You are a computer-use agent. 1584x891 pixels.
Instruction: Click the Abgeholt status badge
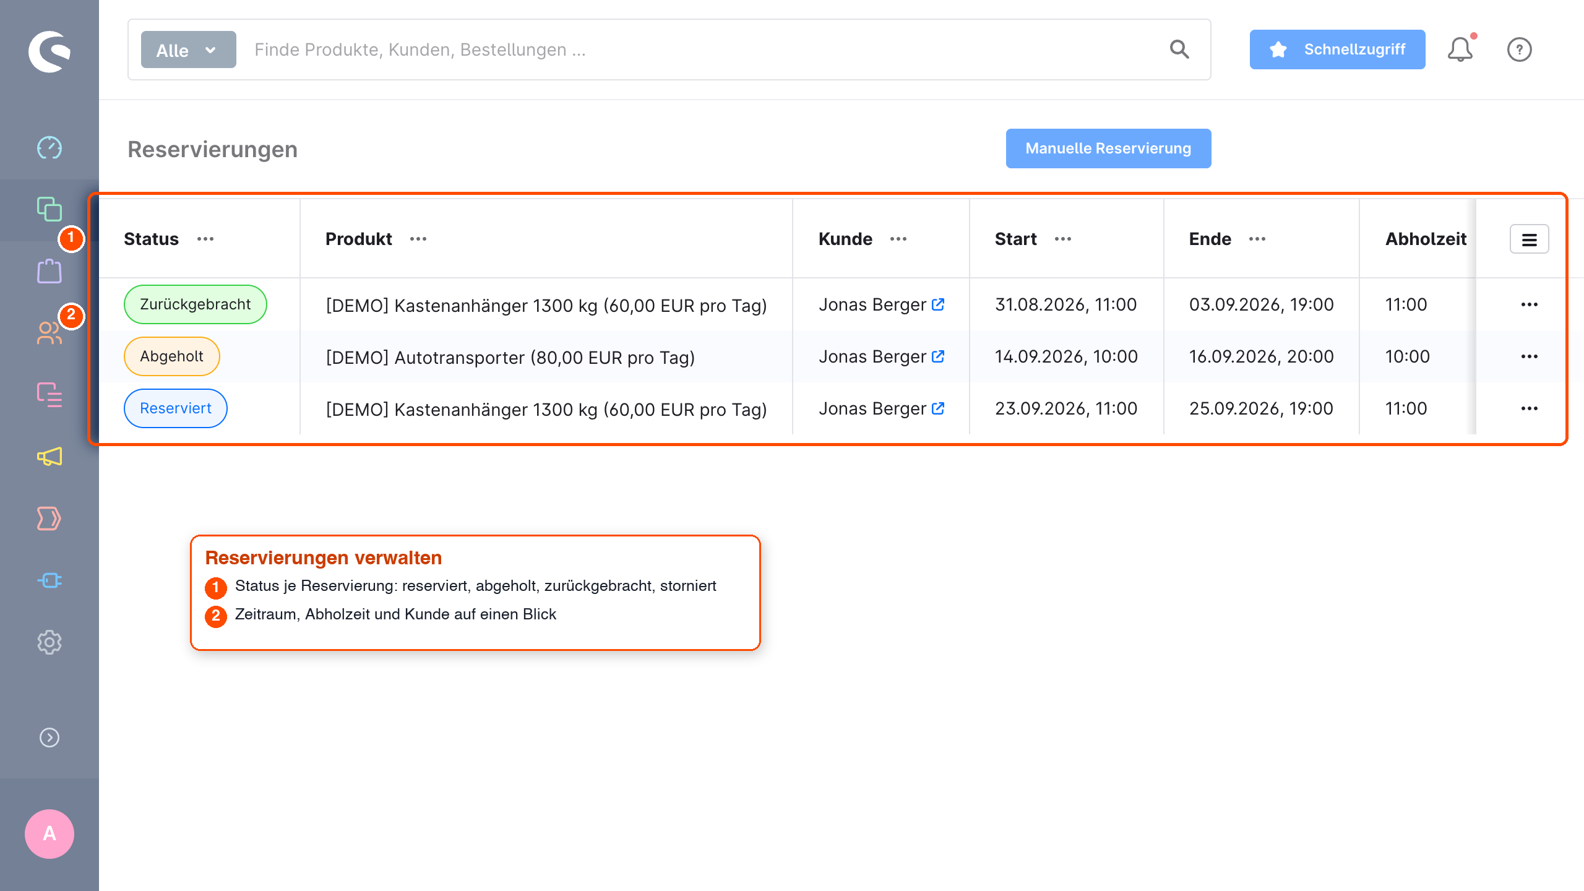point(172,356)
